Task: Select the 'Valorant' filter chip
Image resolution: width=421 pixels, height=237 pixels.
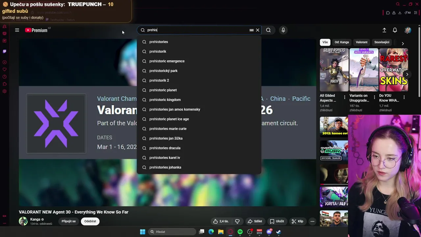Action: [x=361, y=42]
